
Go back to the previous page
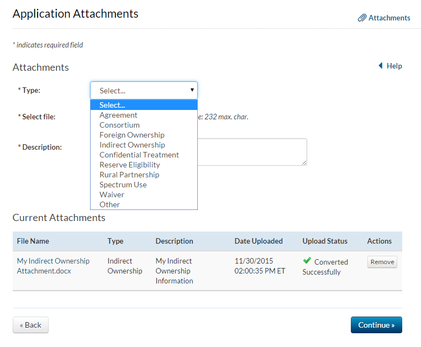[x=30, y=325]
